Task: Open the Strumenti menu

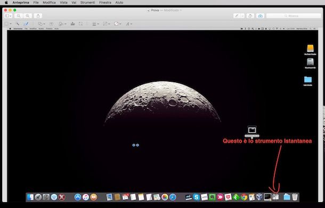Action: point(88,3)
